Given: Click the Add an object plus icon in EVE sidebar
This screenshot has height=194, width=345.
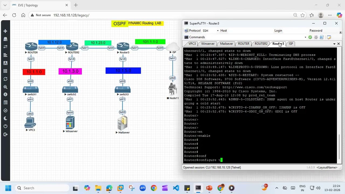Looking at the screenshot, I should point(5,31).
